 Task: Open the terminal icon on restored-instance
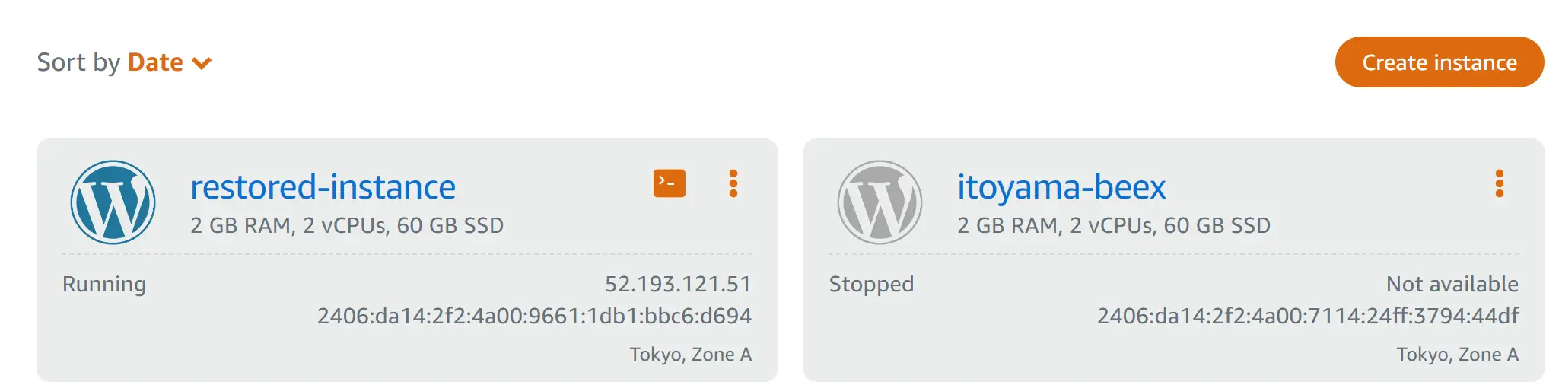(670, 183)
